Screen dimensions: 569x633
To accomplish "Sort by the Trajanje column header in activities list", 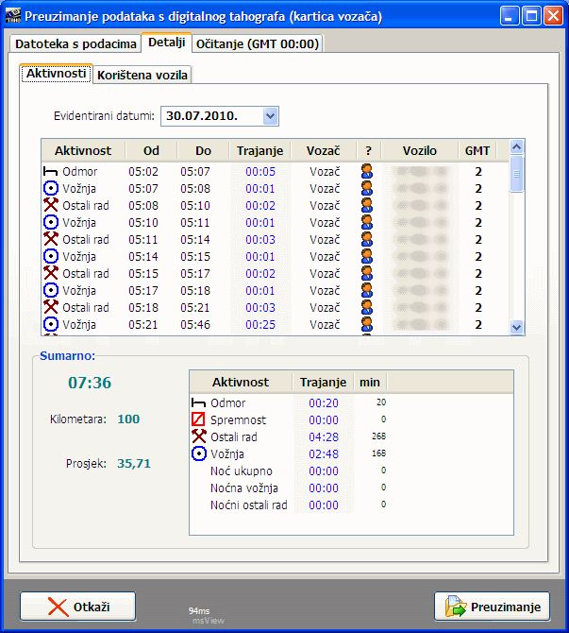I will (x=256, y=151).
